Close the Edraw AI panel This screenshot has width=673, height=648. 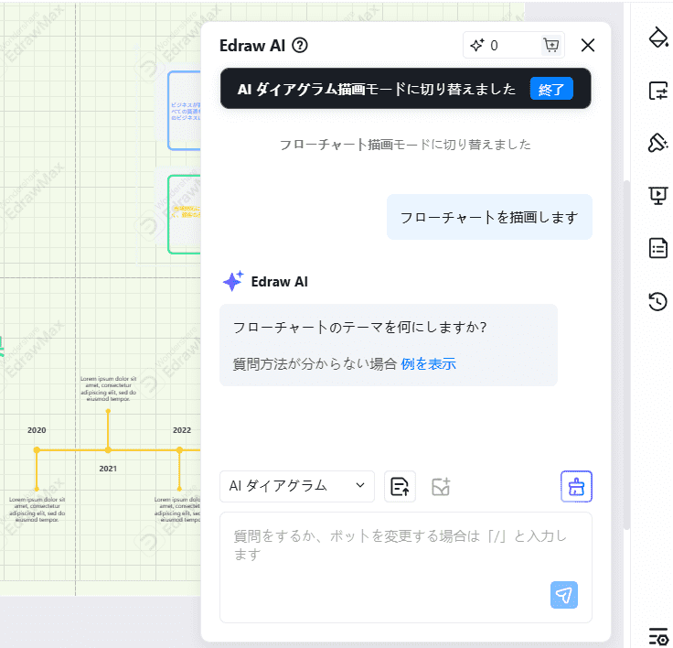tap(588, 45)
